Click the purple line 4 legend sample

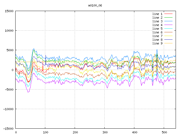(x=169, y=25)
